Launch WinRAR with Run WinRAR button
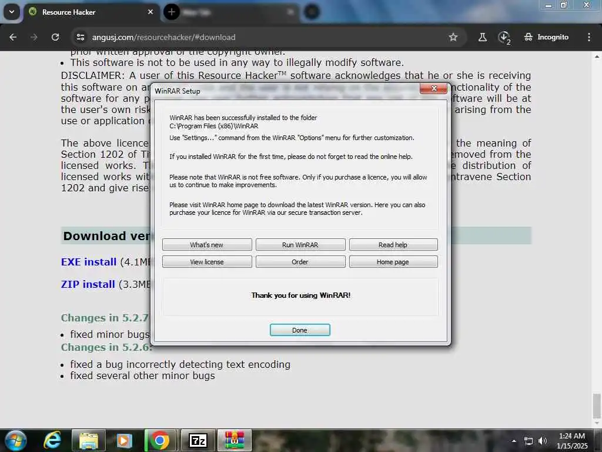The image size is (602, 452). (x=300, y=245)
